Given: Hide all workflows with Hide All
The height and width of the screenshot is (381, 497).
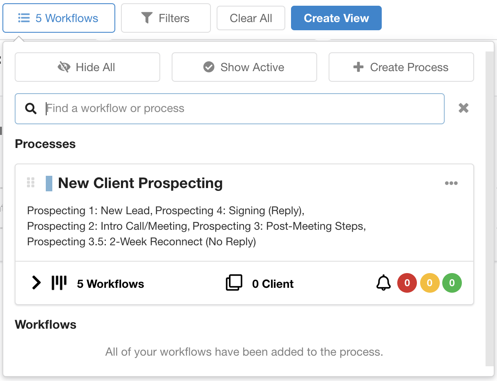Looking at the screenshot, I should point(87,67).
